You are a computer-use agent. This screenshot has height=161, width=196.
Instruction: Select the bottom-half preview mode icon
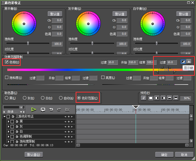click(170, 98)
